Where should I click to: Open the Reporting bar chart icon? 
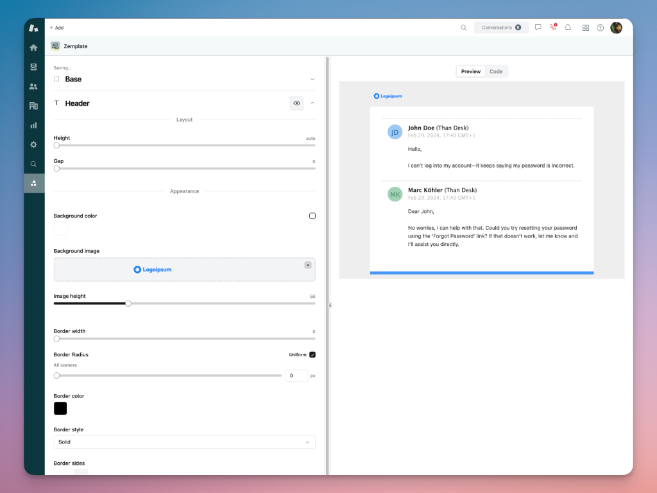[x=33, y=125]
